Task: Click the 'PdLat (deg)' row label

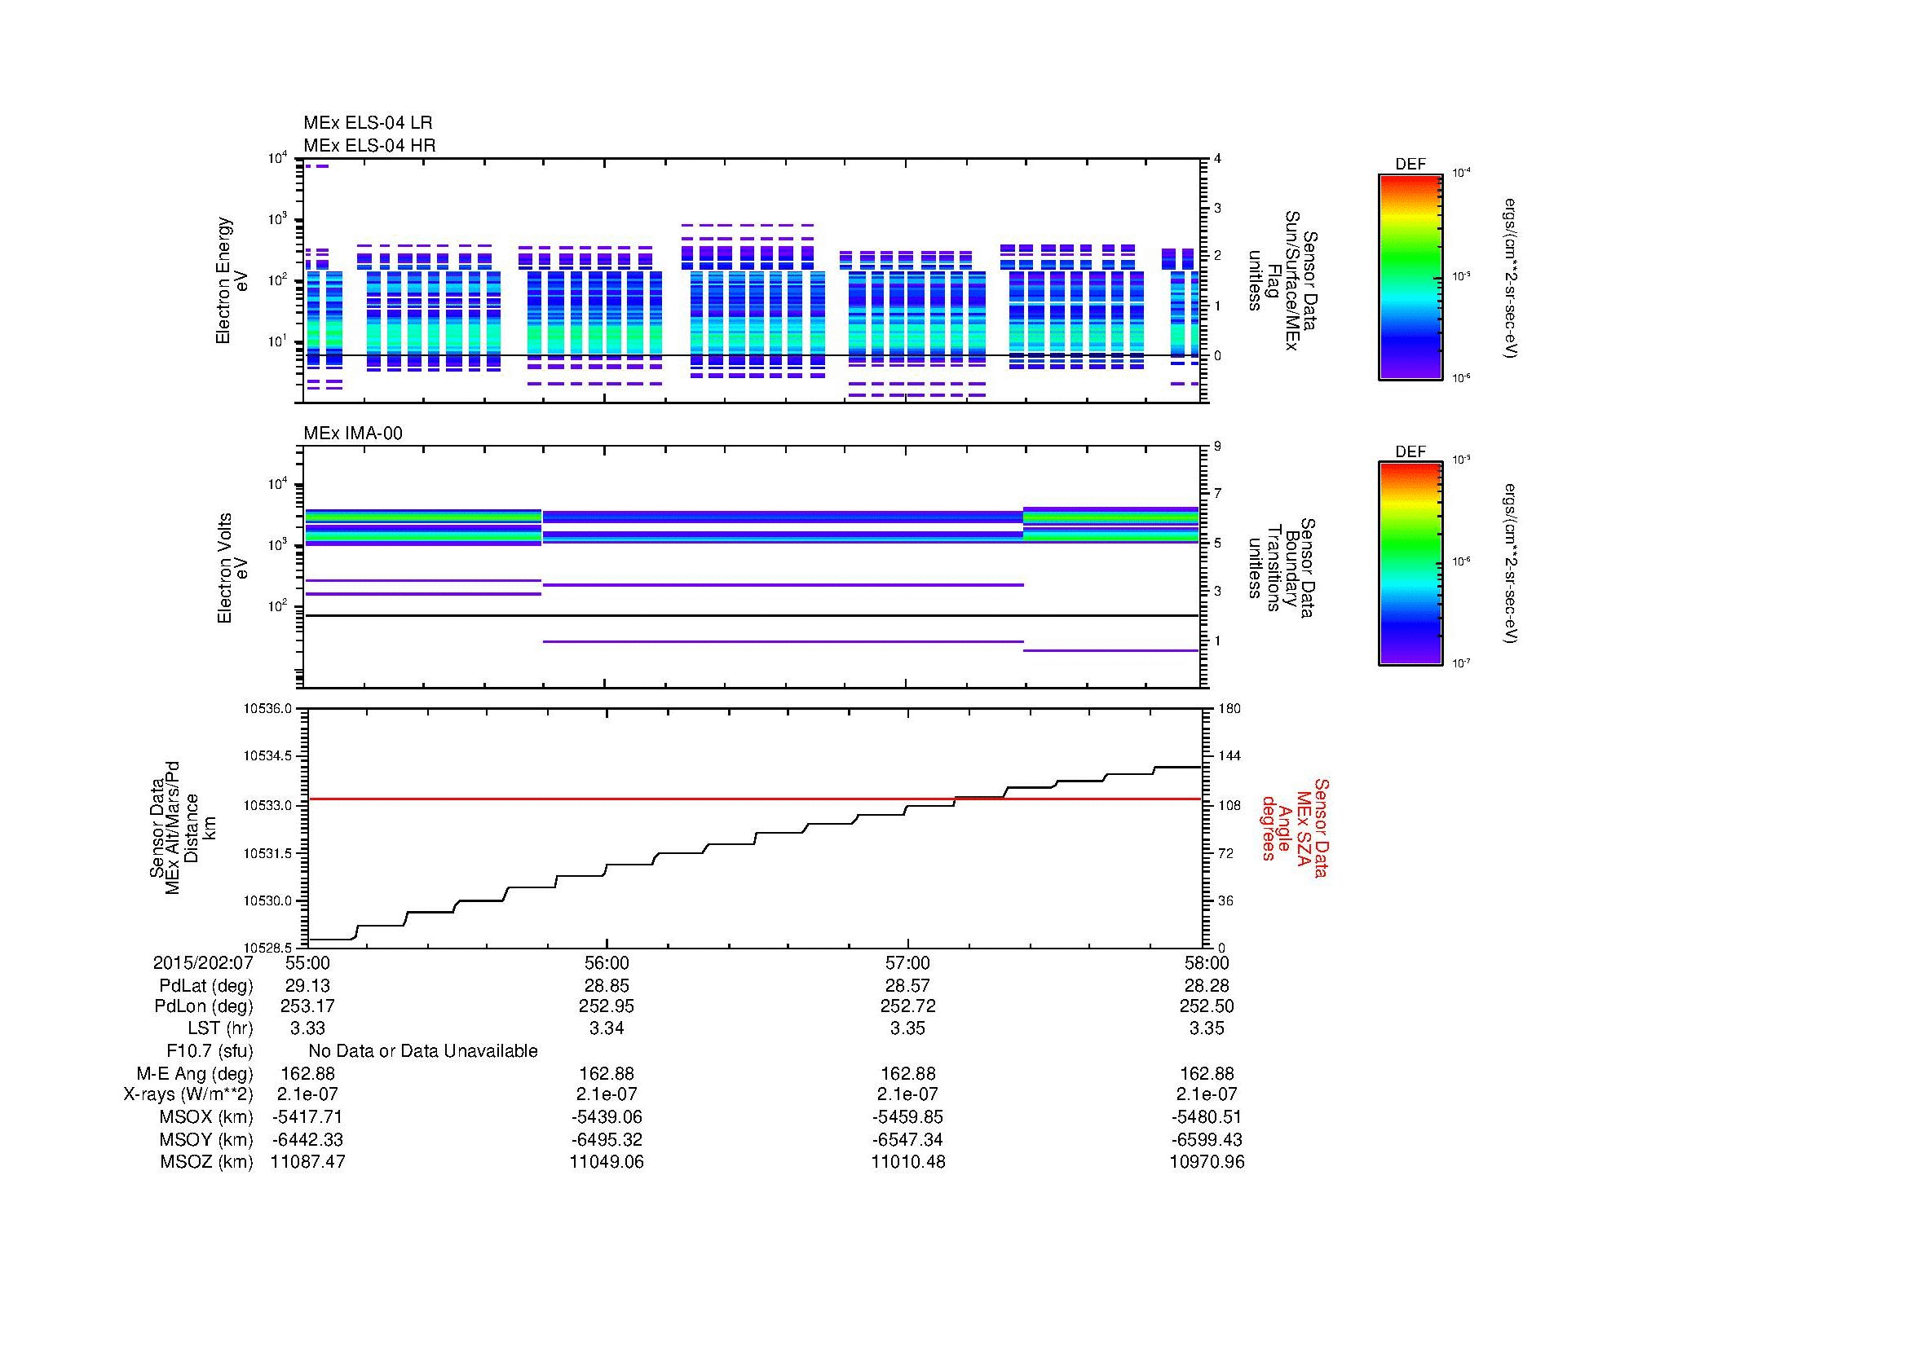Action: click(x=206, y=986)
